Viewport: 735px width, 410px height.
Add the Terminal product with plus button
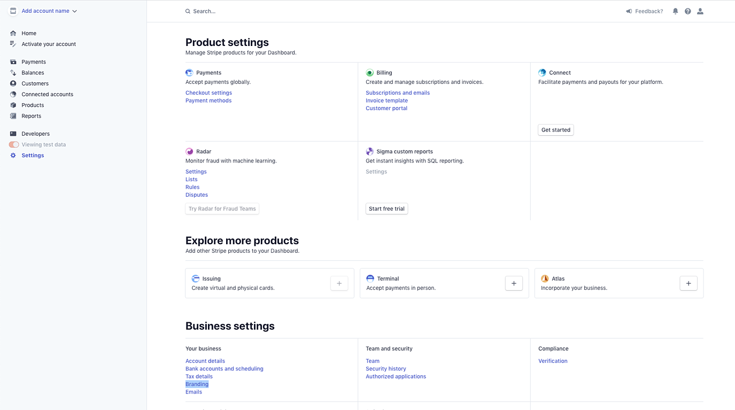514,283
